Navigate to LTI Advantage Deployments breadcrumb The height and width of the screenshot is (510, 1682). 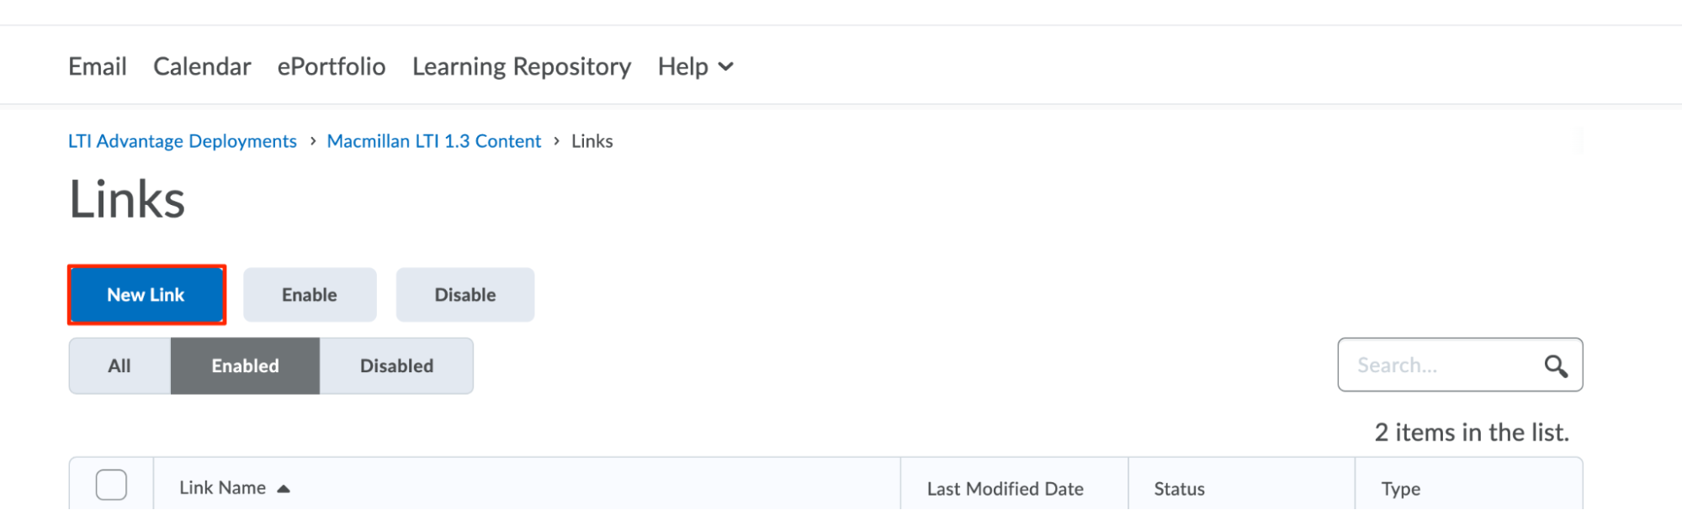(x=183, y=141)
